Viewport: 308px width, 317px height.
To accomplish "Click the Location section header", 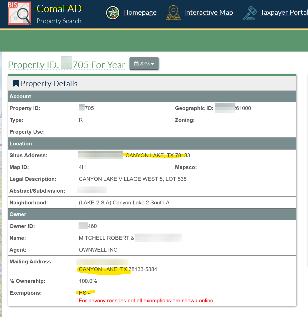I will [152, 144].
